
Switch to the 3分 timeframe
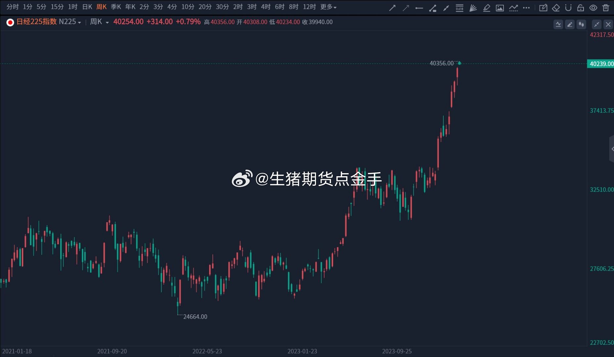click(x=158, y=7)
